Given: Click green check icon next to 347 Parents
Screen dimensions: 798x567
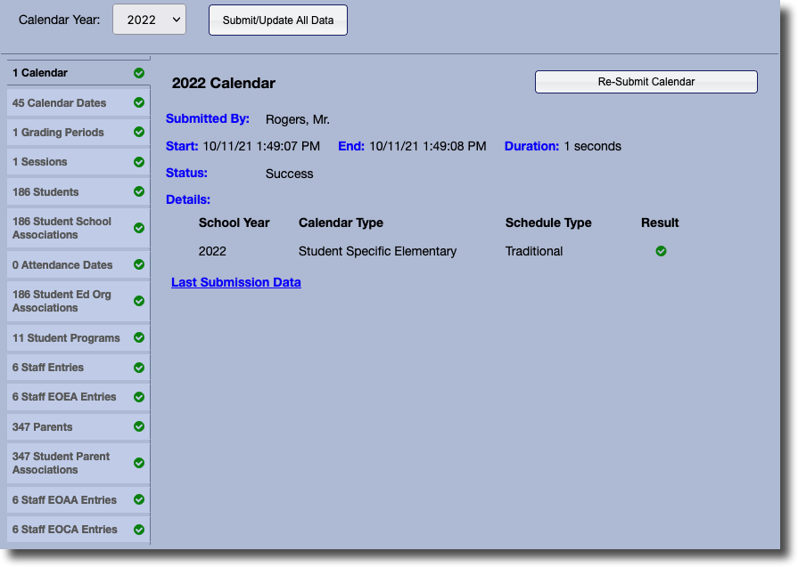Looking at the screenshot, I should (139, 426).
